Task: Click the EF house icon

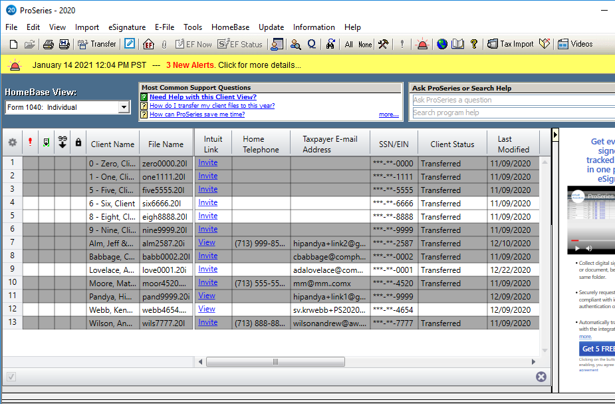Action: click(x=148, y=44)
